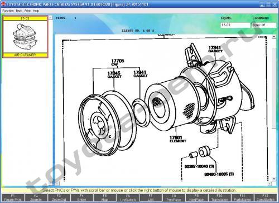
Task: Click the F10 Translation button
Action: point(219,197)
